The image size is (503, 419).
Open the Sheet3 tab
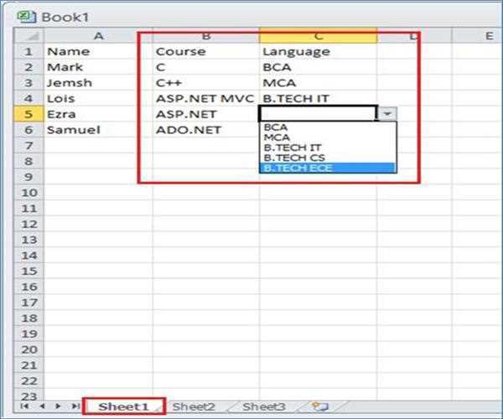tap(263, 406)
